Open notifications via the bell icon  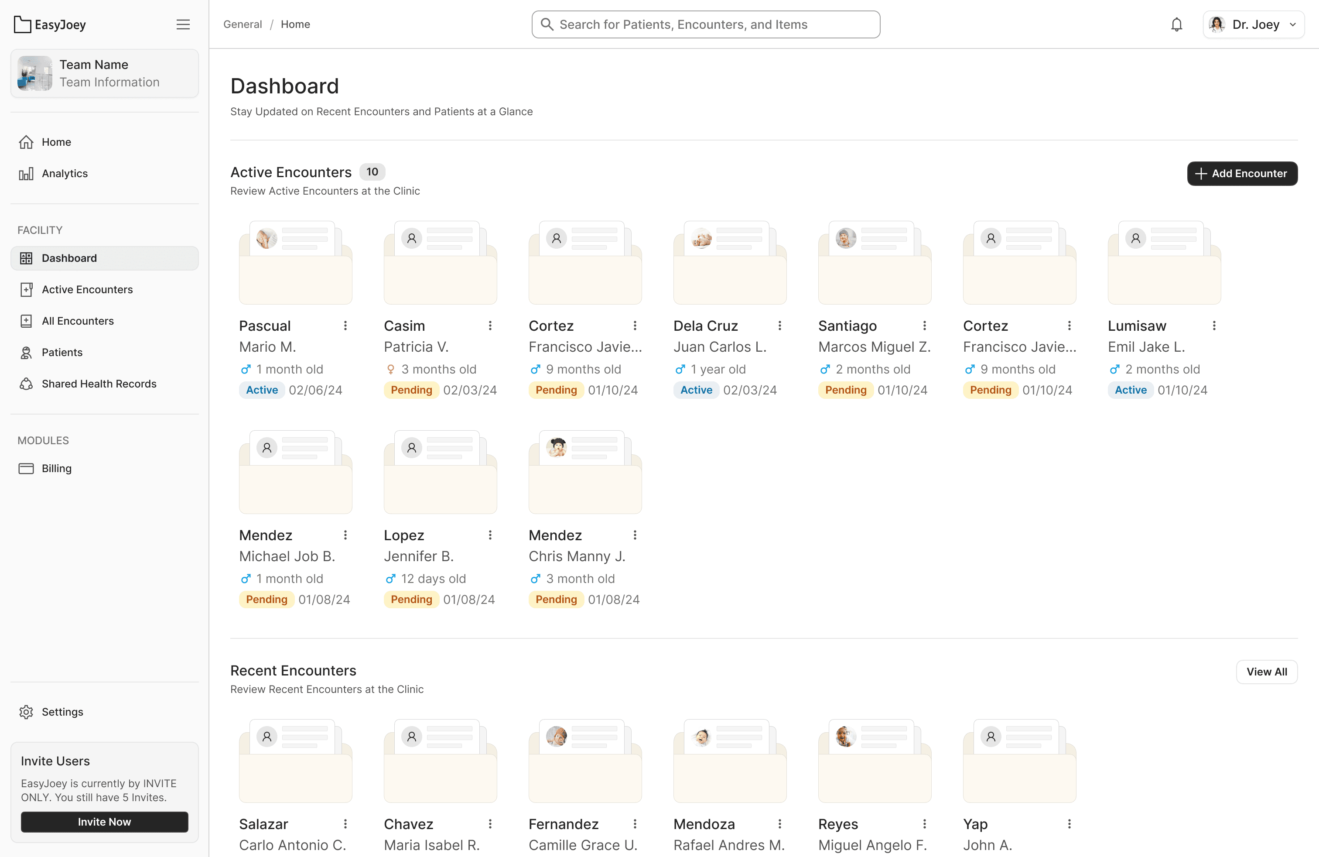pyautogui.click(x=1176, y=24)
